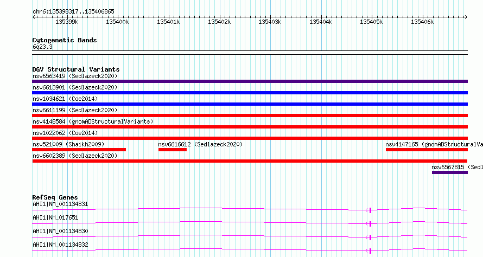Open the nsv6613901 (Sedlazeck2020) label

[75, 87]
